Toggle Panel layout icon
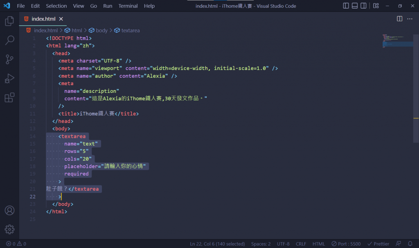 (355, 6)
